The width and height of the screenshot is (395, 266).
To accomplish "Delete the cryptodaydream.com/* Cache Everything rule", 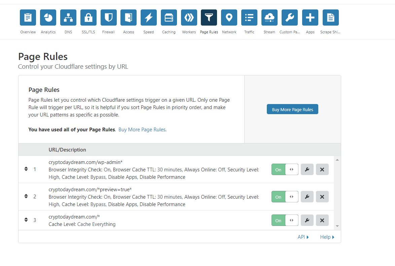I will click(x=322, y=220).
